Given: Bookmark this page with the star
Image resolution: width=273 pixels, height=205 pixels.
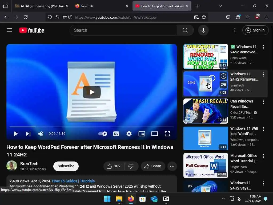Looking at the screenshot, I should 204,17.
